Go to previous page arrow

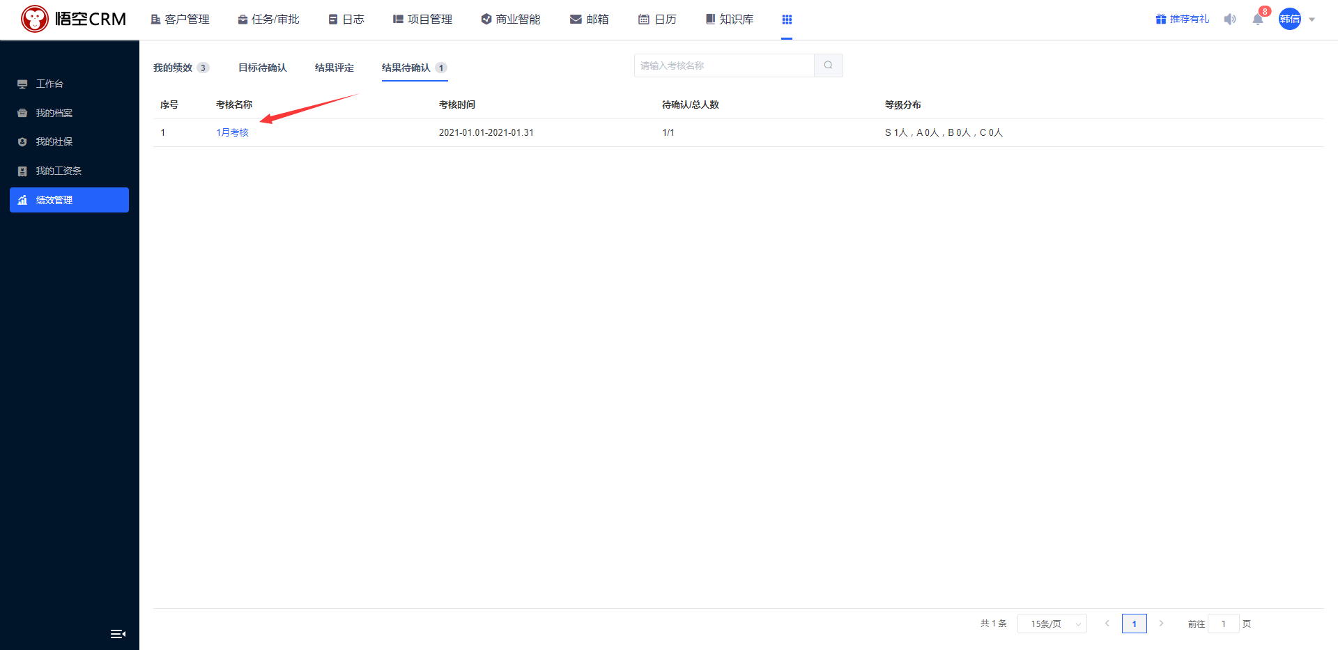pos(1107,624)
